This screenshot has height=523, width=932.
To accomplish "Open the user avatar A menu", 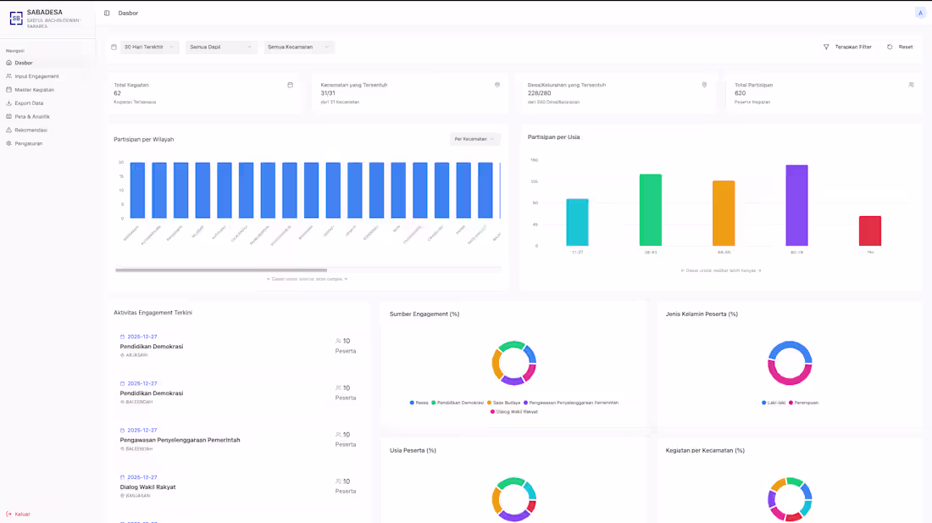I will click(x=920, y=13).
